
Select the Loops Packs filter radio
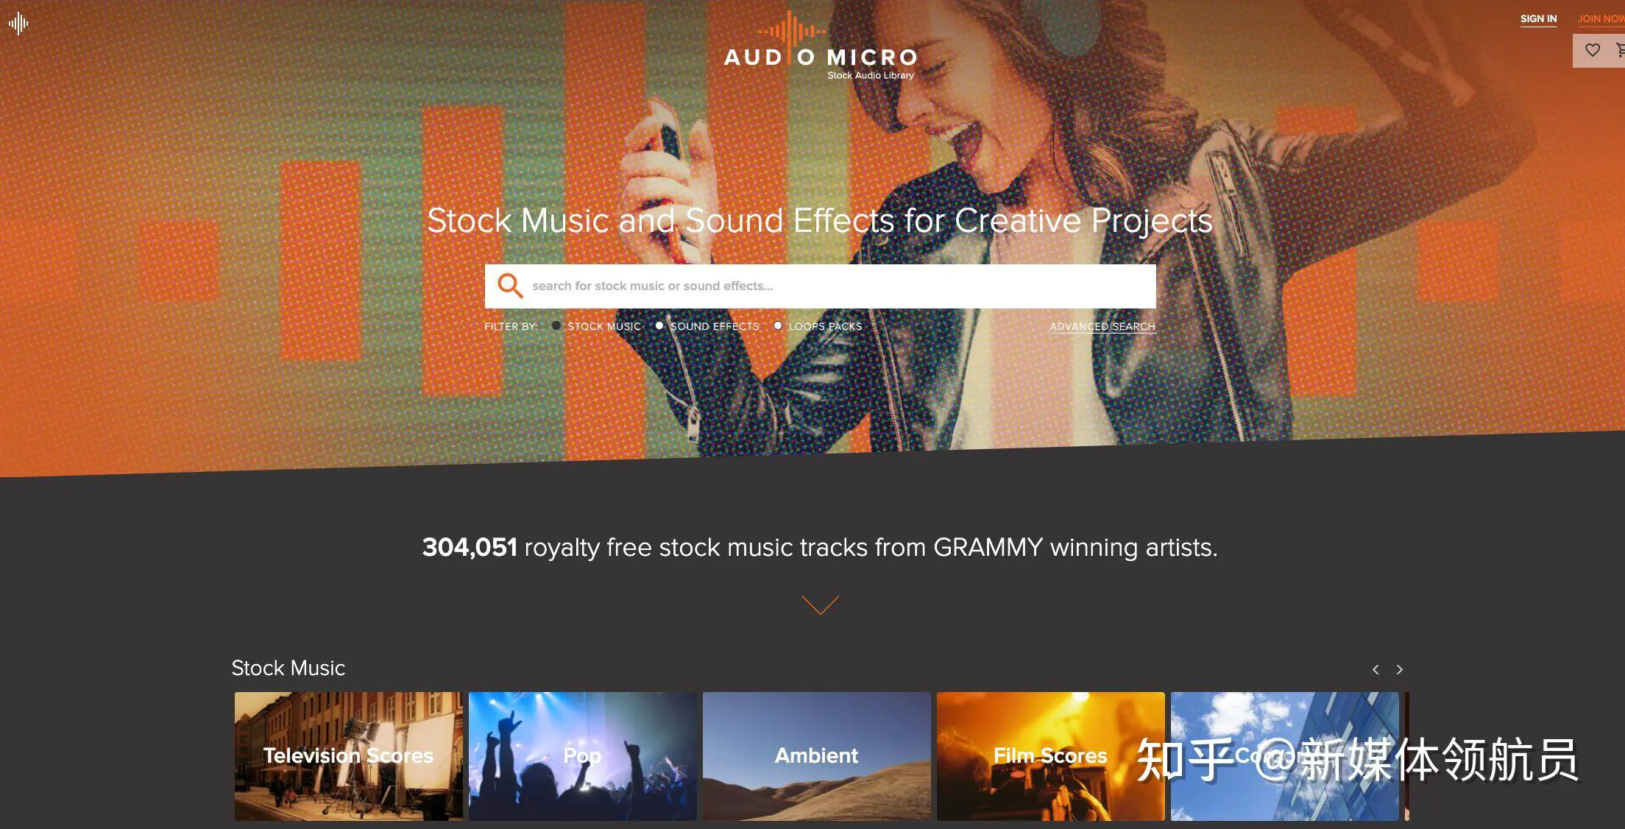click(778, 325)
